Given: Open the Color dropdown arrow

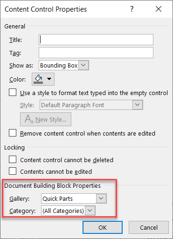Looking at the screenshot, I should click(x=49, y=79).
